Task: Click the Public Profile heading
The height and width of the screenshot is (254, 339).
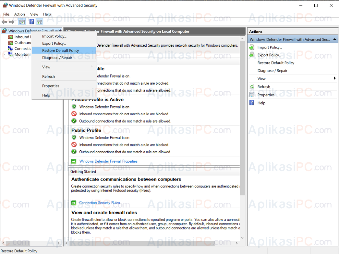Action: (86, 130)
